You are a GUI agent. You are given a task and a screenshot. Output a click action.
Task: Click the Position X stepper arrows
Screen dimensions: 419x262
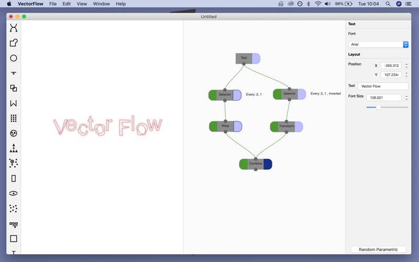[x=406, y=65]
